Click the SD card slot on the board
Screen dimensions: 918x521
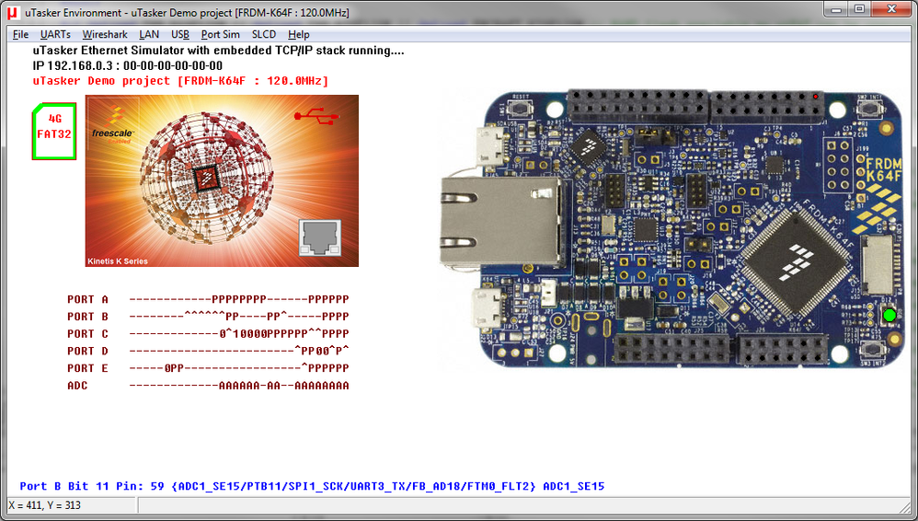click(x=878, y=264)
